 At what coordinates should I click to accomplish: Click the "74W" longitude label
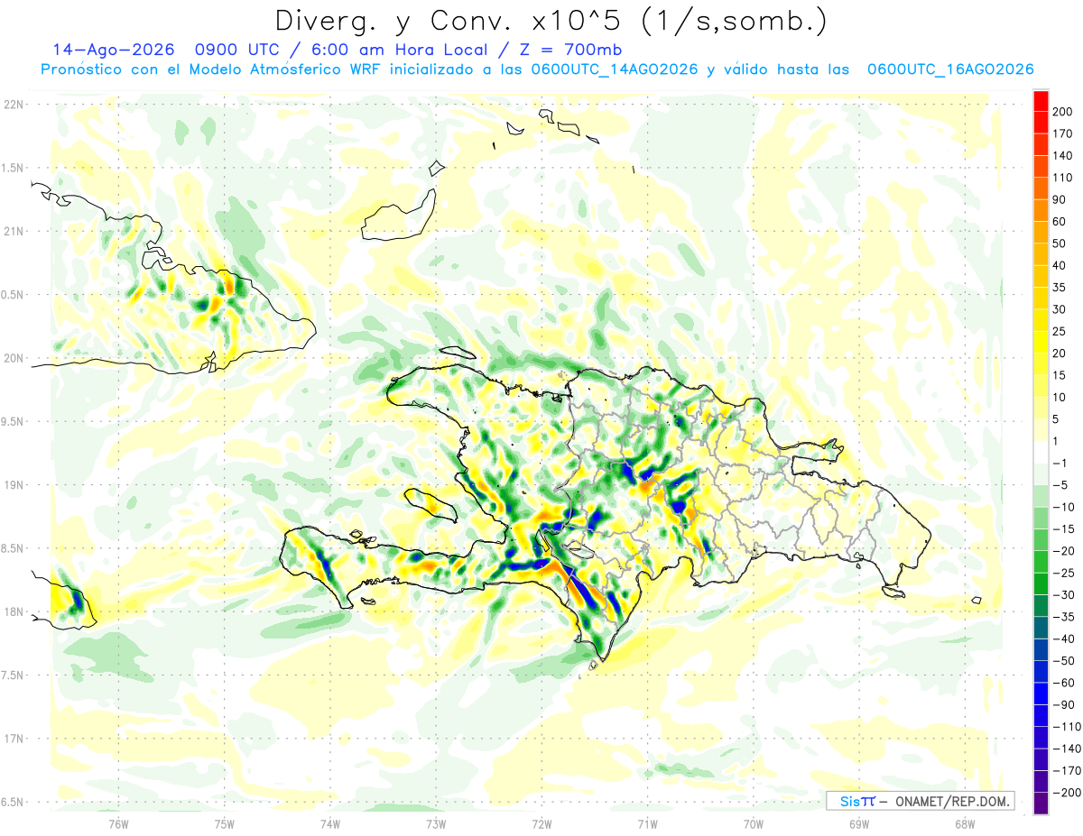330,822
